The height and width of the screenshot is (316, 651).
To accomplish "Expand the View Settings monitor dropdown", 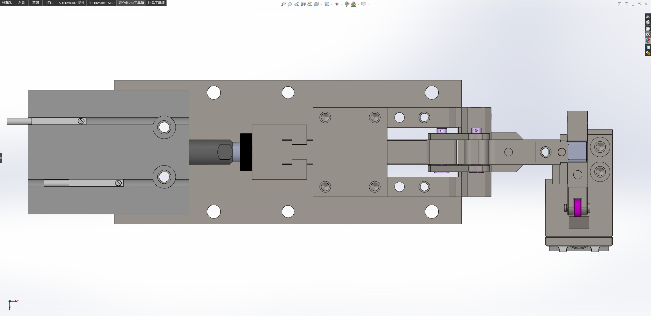I will (369, 4).
